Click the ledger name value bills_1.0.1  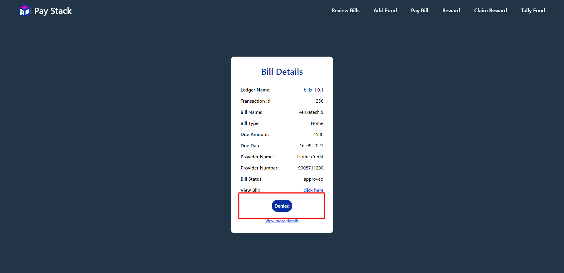coord(313,90)
